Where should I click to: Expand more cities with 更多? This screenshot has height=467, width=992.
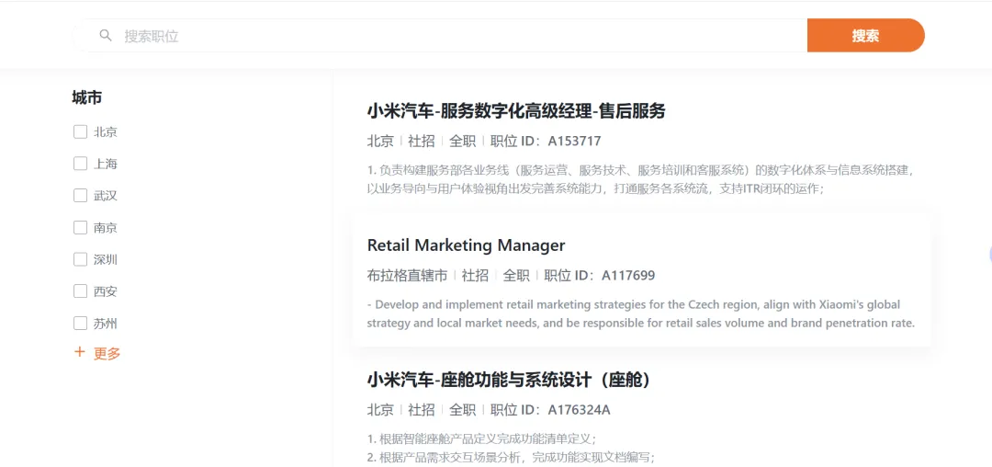coord(107,353)
